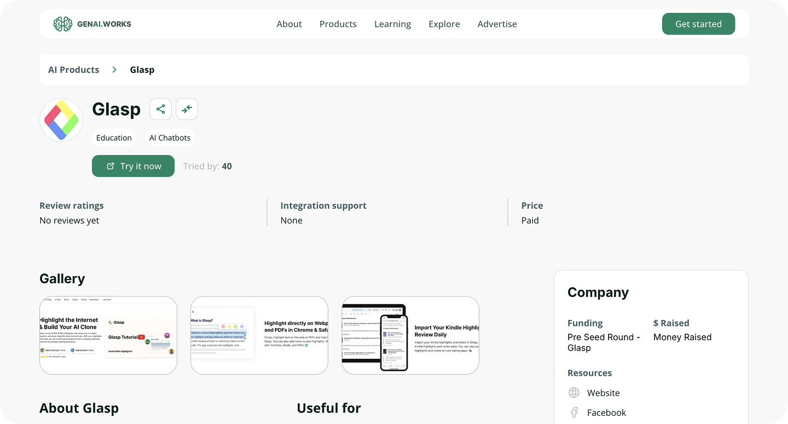This screenshot has height=424, width=788.
Task: Click the Glasp colorful product logo
Action: [61, 120]
